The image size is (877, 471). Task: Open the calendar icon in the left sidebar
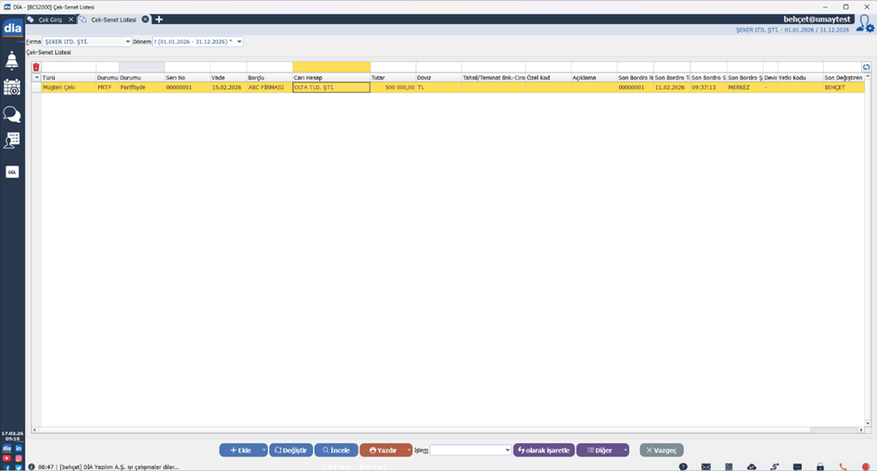click(x=12, y=87)
